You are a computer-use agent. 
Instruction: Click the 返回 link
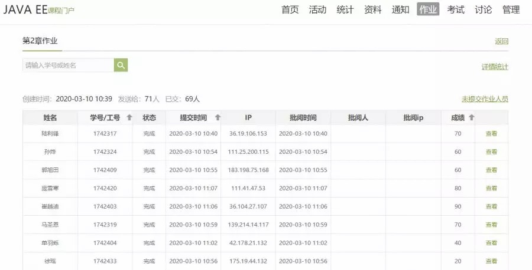(501, 42)
